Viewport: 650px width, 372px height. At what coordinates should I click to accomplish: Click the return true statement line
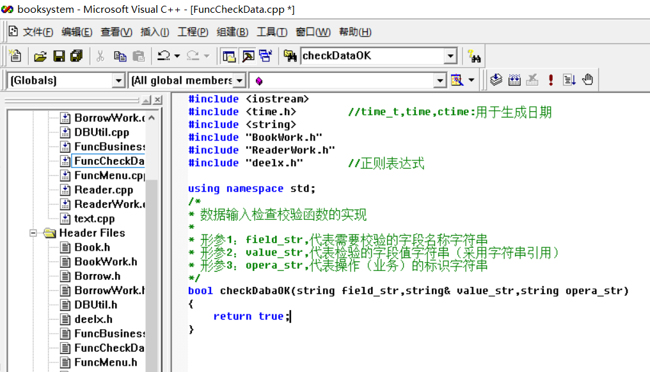[x=251, y=316]
